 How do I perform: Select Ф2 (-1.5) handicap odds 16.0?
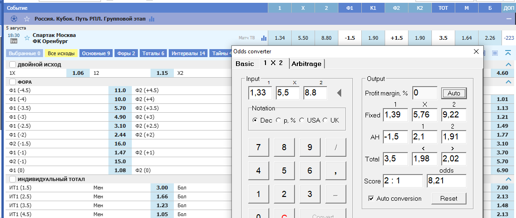[x=120, y=144]
